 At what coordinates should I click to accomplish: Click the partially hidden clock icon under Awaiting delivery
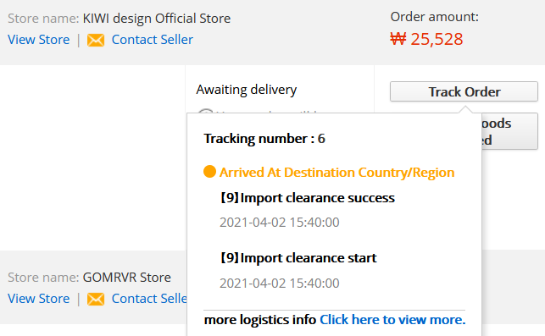205,111
